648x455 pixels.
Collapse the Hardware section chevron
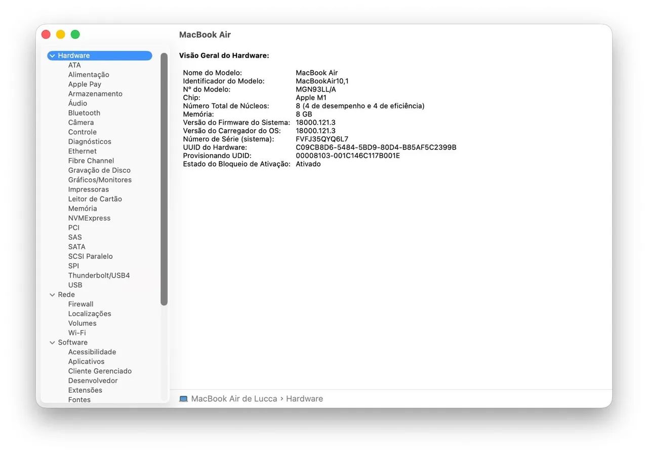point(52,56)
